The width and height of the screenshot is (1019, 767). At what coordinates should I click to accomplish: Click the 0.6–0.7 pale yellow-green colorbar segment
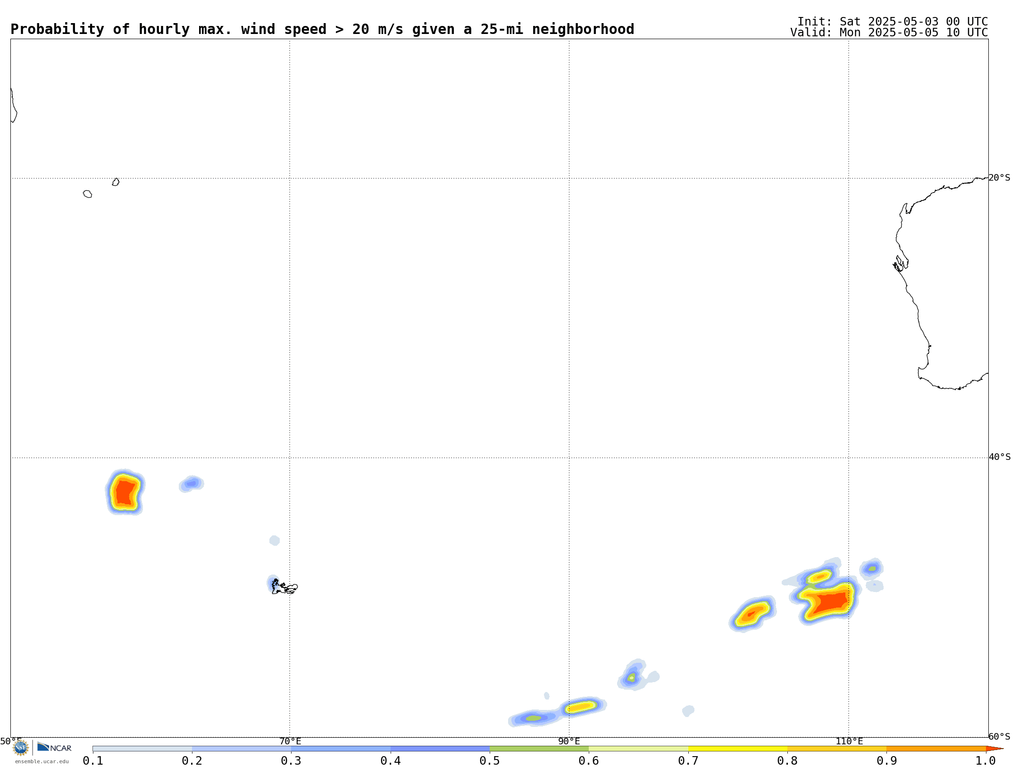[x=638, y=749]
